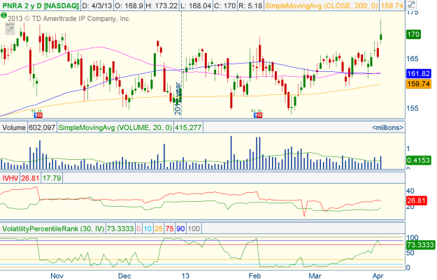Click the blue 90 threshold value label

click(x=180, y=228)
